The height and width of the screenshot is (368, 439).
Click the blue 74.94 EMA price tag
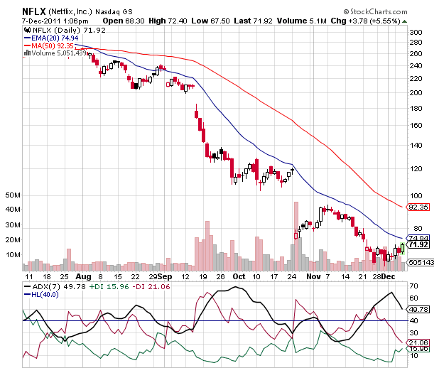coord(418,238)
